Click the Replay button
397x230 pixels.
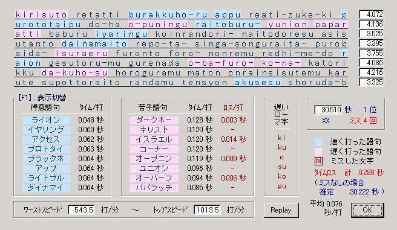click(281, 210)
